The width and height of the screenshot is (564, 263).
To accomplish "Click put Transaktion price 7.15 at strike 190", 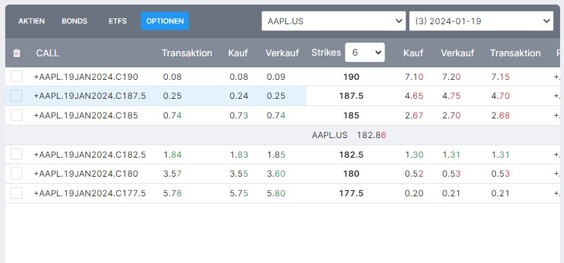I will coord(500,77).
